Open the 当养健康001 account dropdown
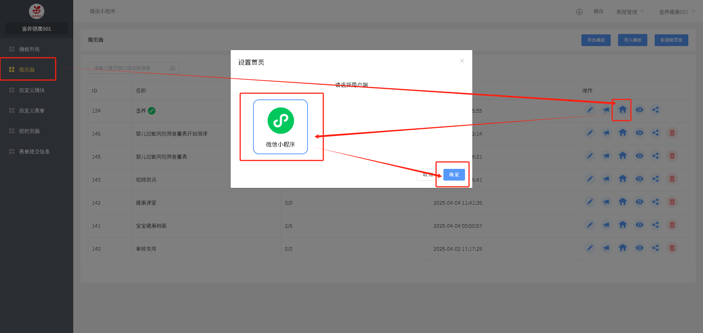This screenshot has height=333, width=703. pos(677,12)
